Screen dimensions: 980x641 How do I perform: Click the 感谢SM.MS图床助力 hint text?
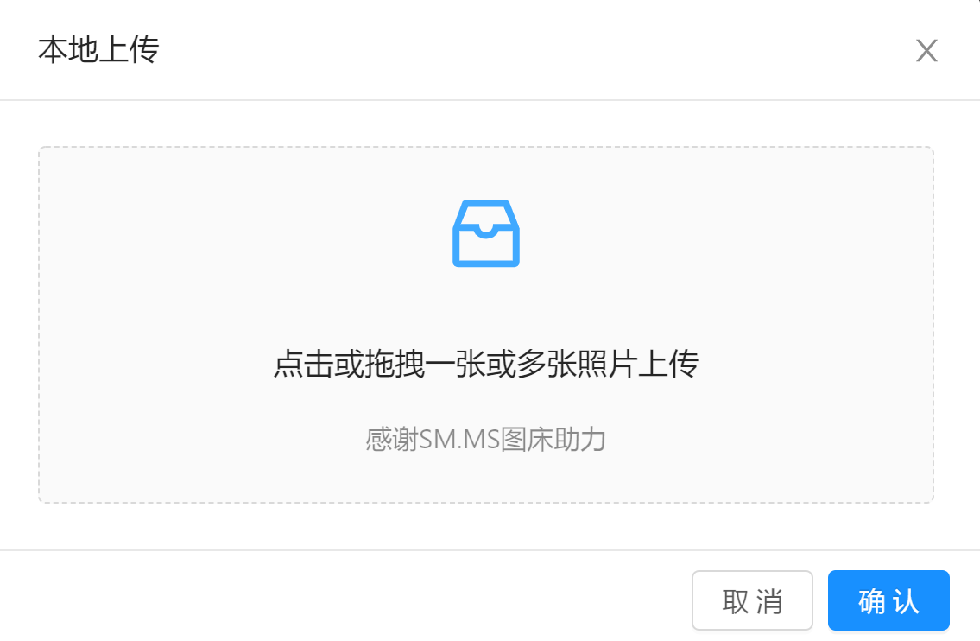click(x=485, y=440)
